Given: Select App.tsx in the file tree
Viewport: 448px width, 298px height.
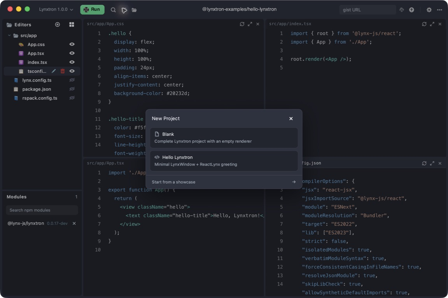Looking at the screenshot, I should (36, 53).
